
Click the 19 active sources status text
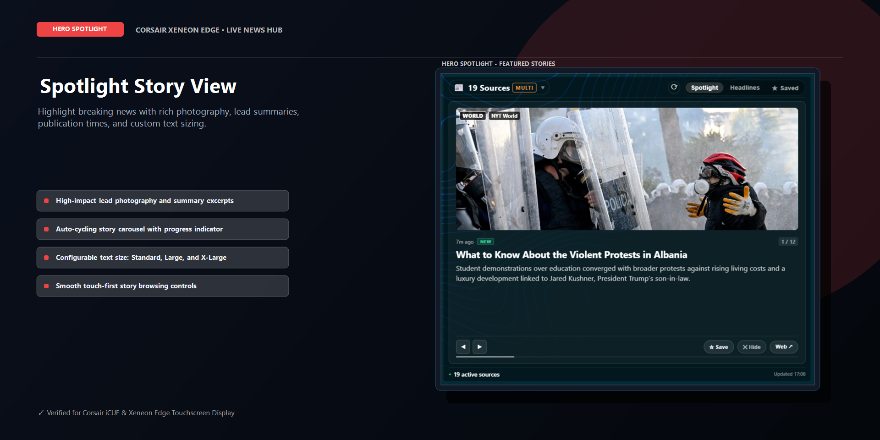pos(477,374)
